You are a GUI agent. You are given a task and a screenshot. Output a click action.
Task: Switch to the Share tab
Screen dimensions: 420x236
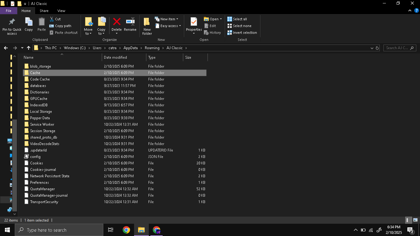[x=44, y=11]
